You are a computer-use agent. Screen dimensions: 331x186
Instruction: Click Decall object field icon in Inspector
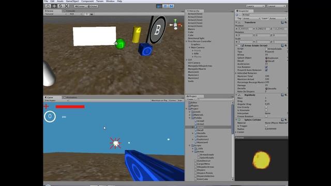click(x=266, y=61)
